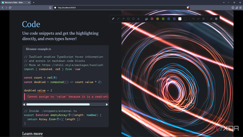Go back in browser history
The image size is (243, 137).
[3, 8]
